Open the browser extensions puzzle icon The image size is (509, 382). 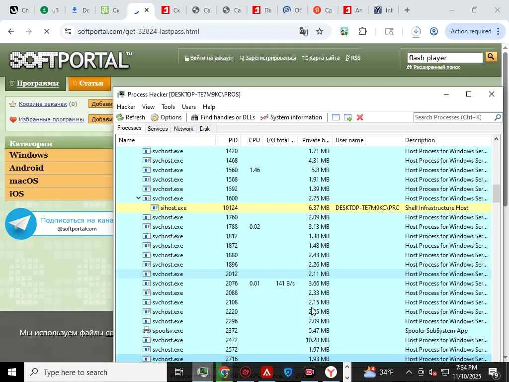(x=362, y=31)
